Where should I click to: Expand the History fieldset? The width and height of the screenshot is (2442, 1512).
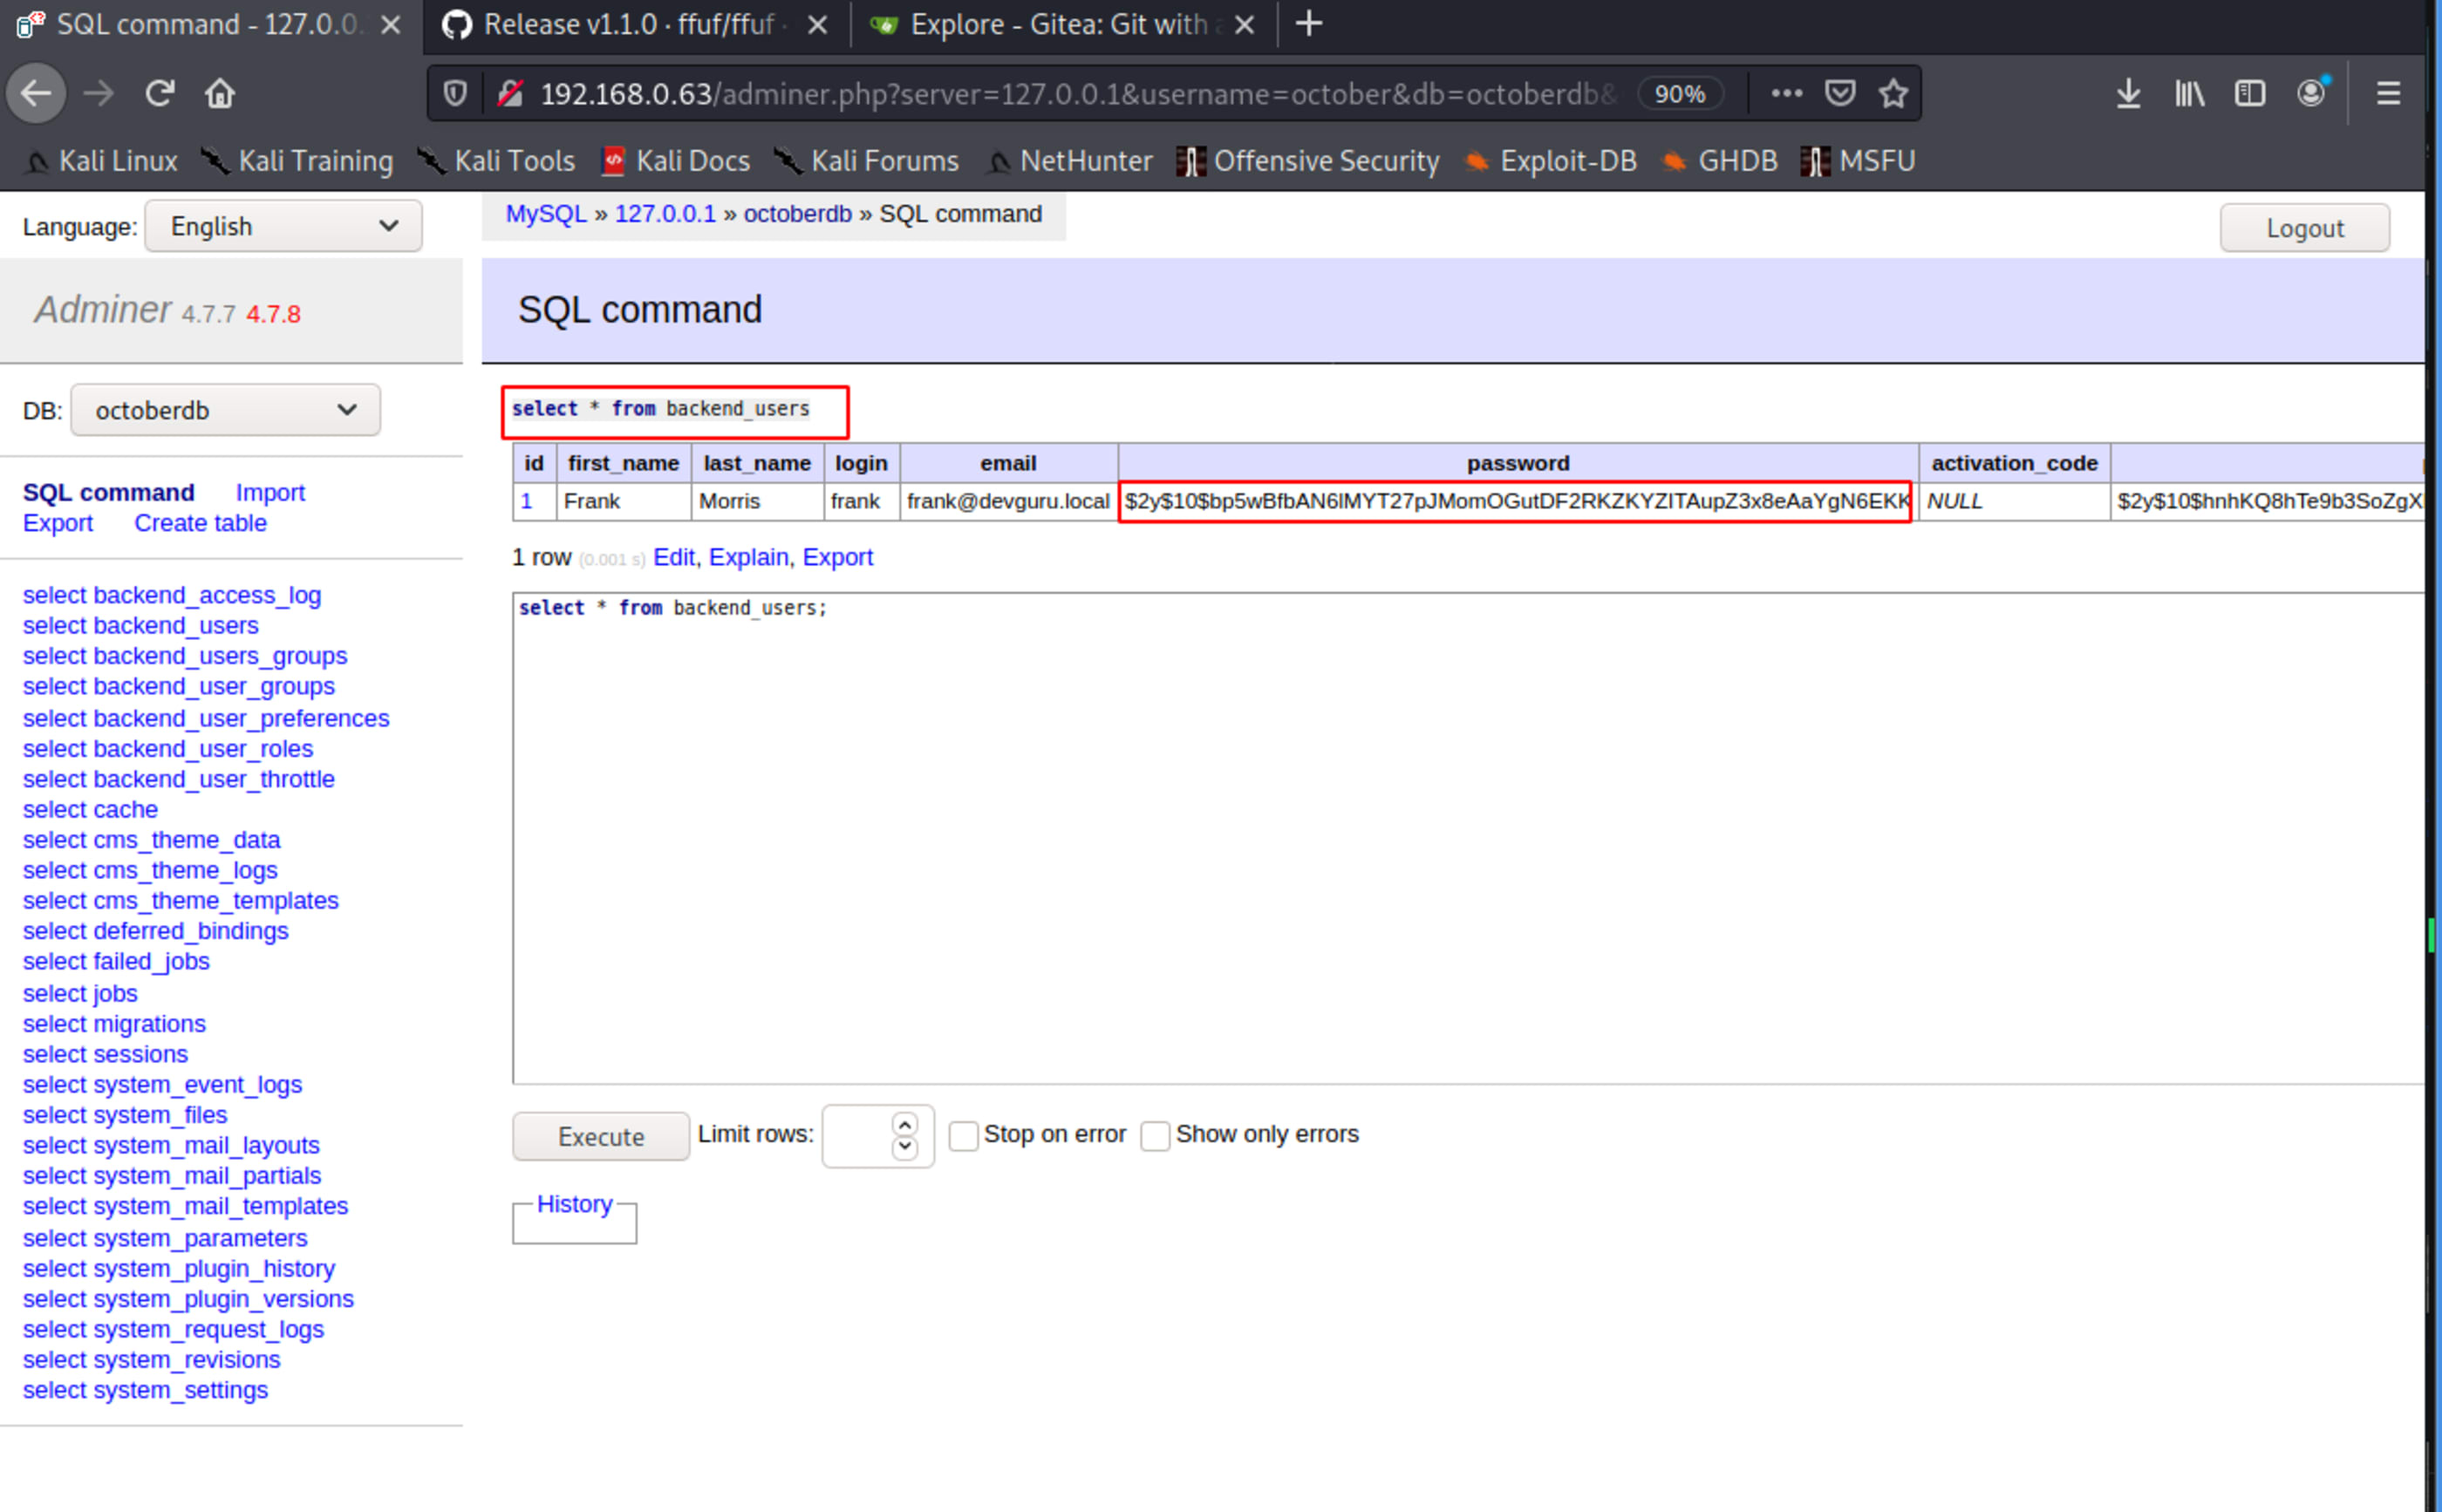[574, 1204]
